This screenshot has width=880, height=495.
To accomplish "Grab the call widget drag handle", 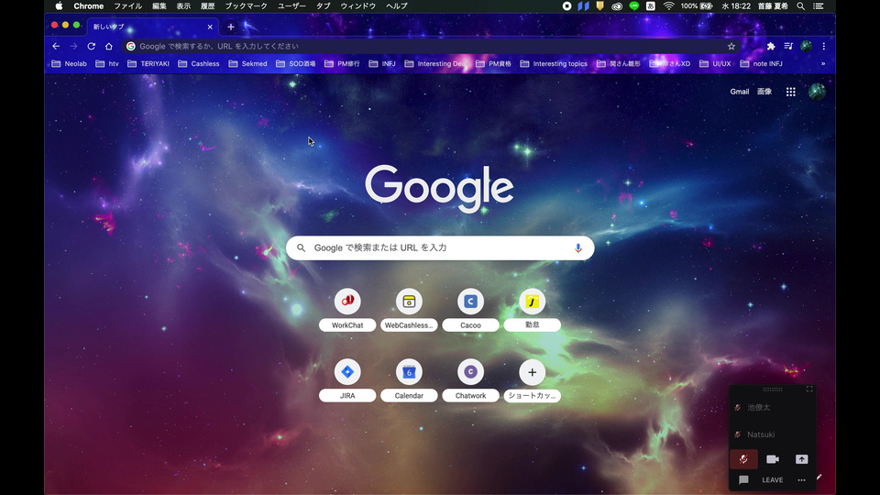I will [x=772, y=389].
